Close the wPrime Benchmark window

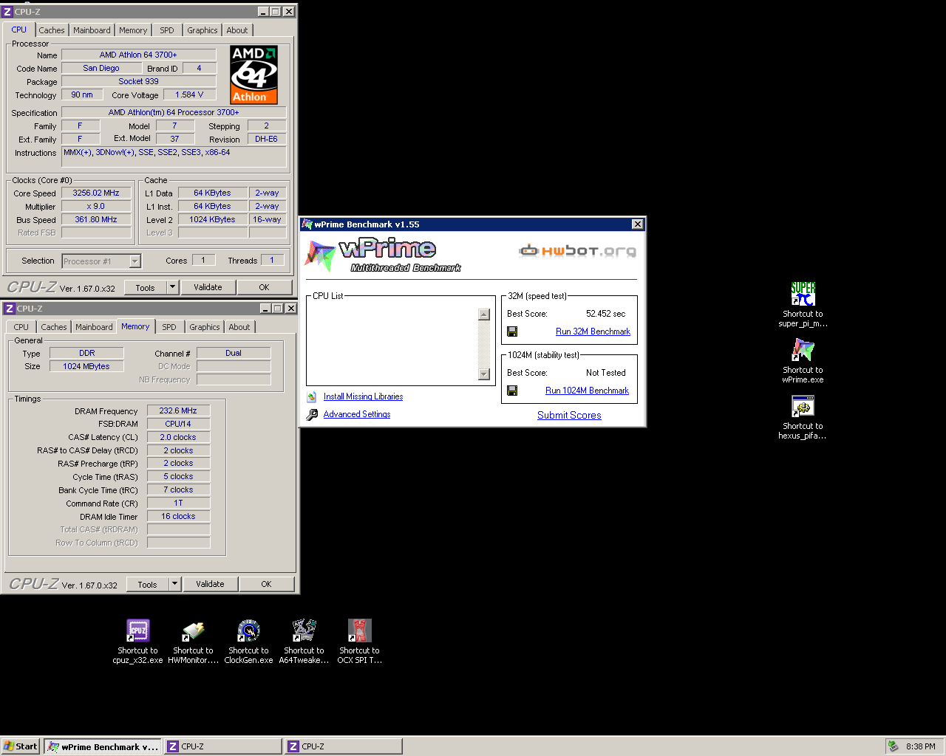pyautogui.click(x=637, y=224)
